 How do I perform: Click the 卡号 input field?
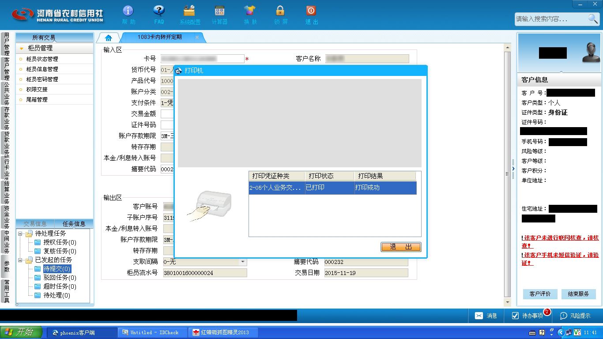tap(202, 59)
